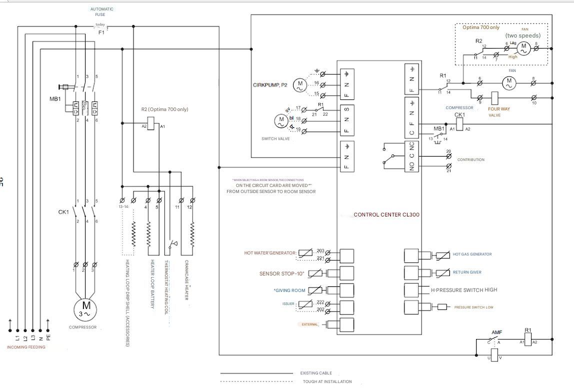Click the FOUR WAY VALVE label
574x391 pixels.
tap(498, 112)
